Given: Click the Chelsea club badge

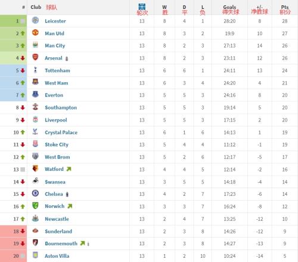Looking at the screenshot, I should coord(35,194).
